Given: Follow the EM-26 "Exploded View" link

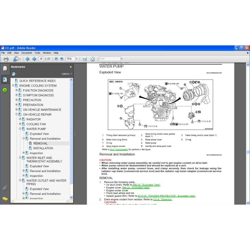Looking at the screenshot, I should tap(146, 185).
